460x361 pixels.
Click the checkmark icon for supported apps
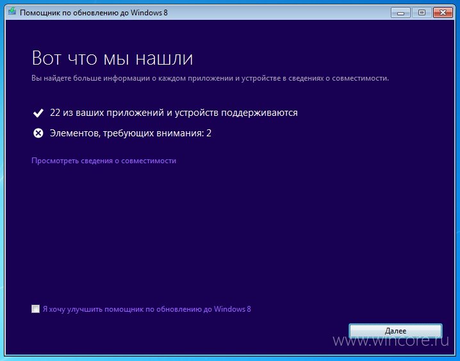(x=38, y=113)
